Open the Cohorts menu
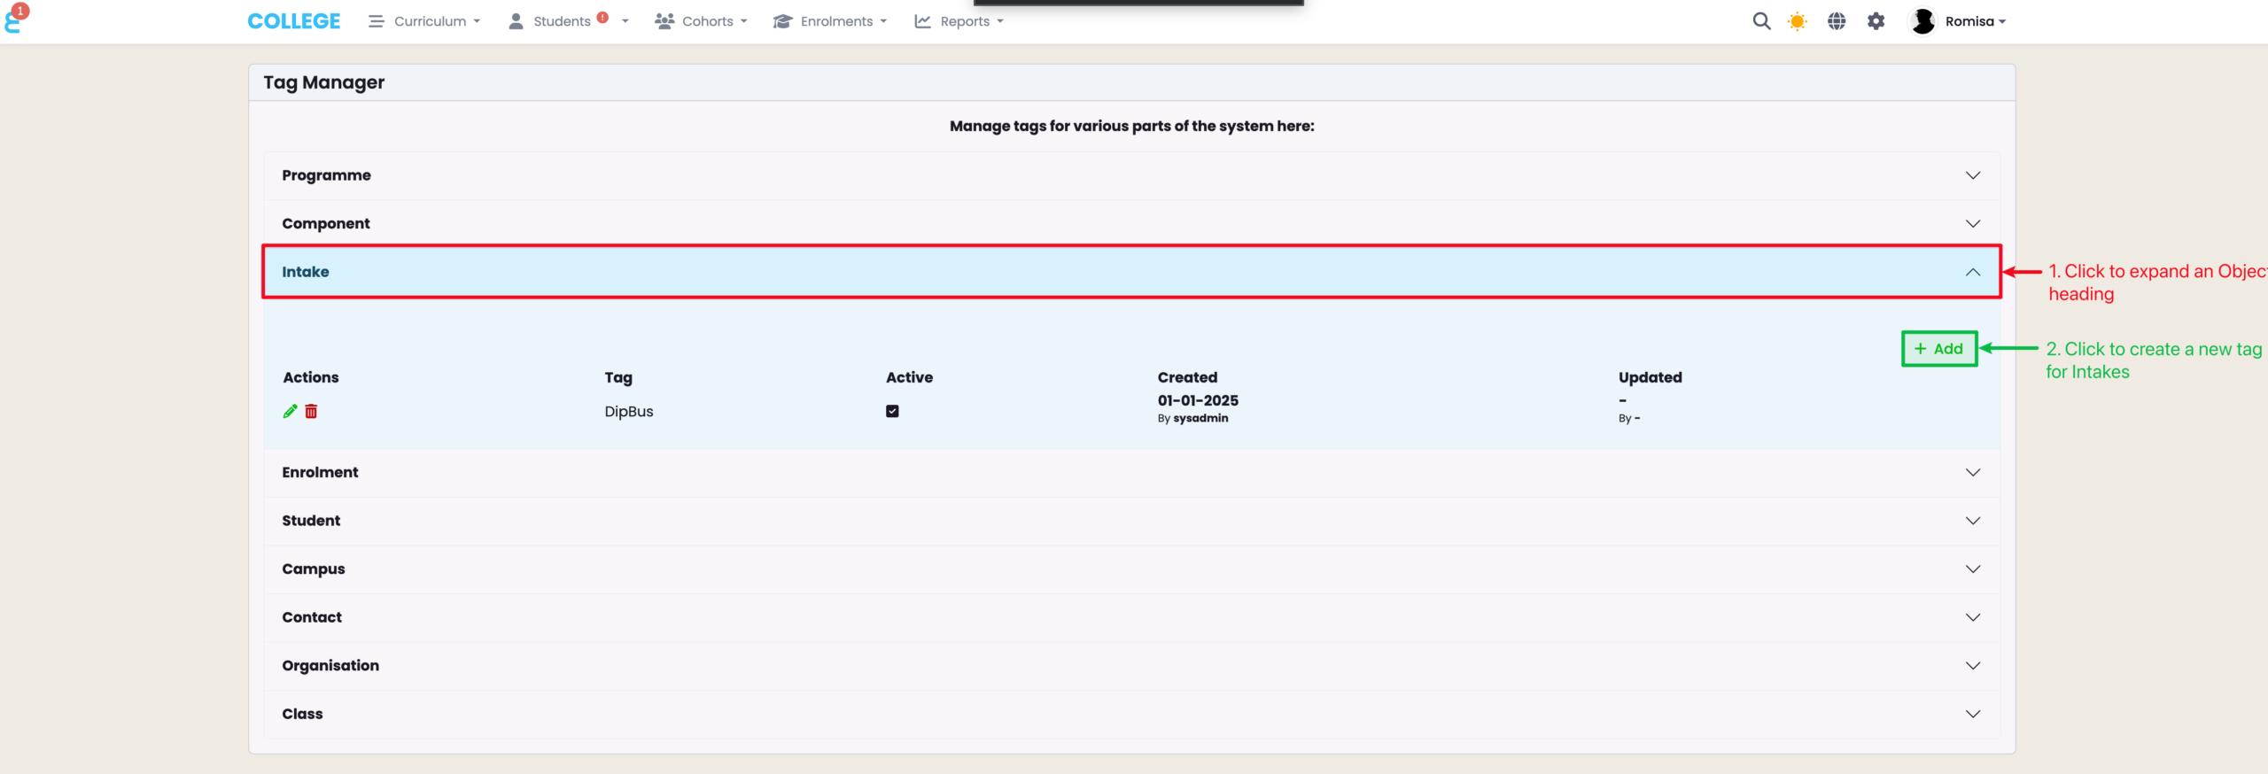Screen dimensions: 2268x774 702,21
